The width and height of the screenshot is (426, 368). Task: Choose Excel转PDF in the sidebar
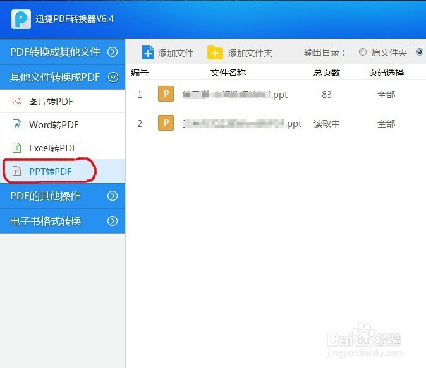coord(63,148)
